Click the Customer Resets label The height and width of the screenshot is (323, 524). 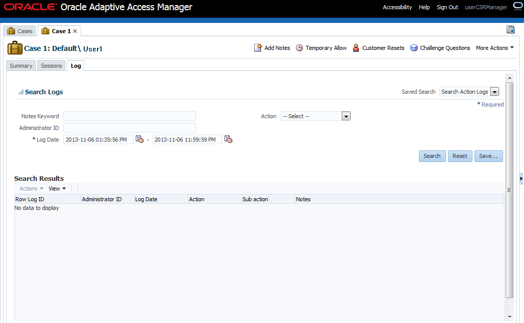pyautogui.click(x=383, y=48)
